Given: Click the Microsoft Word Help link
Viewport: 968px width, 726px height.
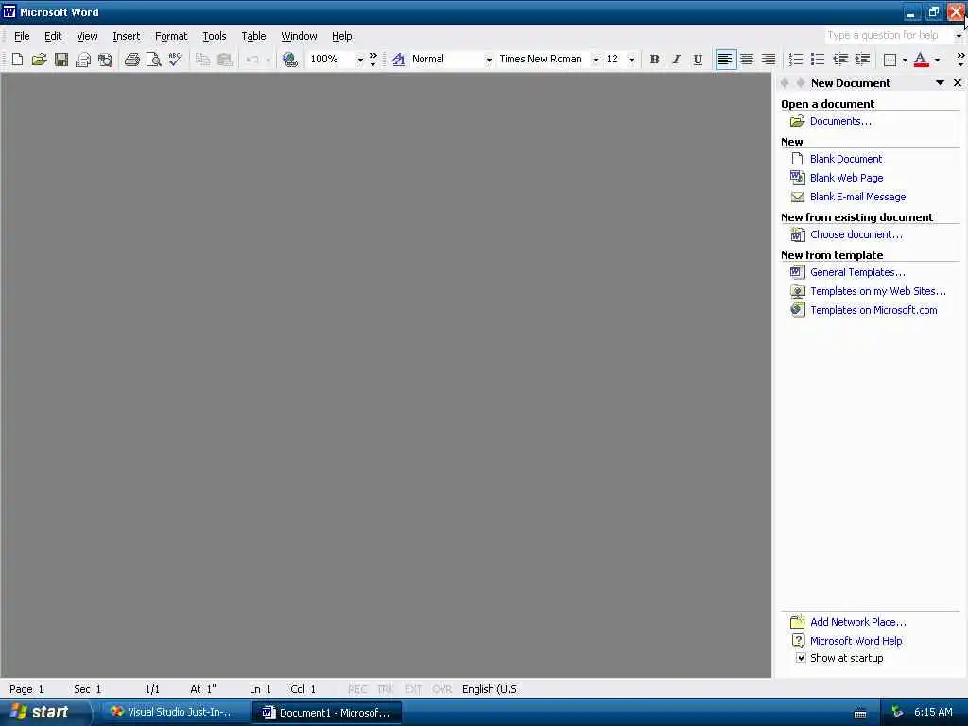Looking at the screenshot, I should click(856, 641).
